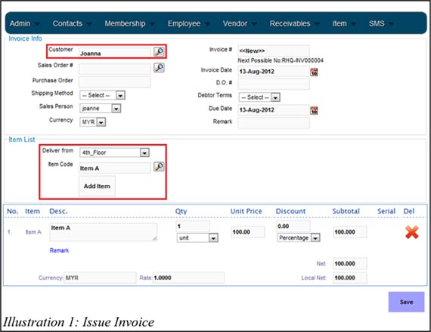Open Sales Order lookup magnifier icon
The width and height of the screenshot is (431, 332).
[x=159, y=67]
